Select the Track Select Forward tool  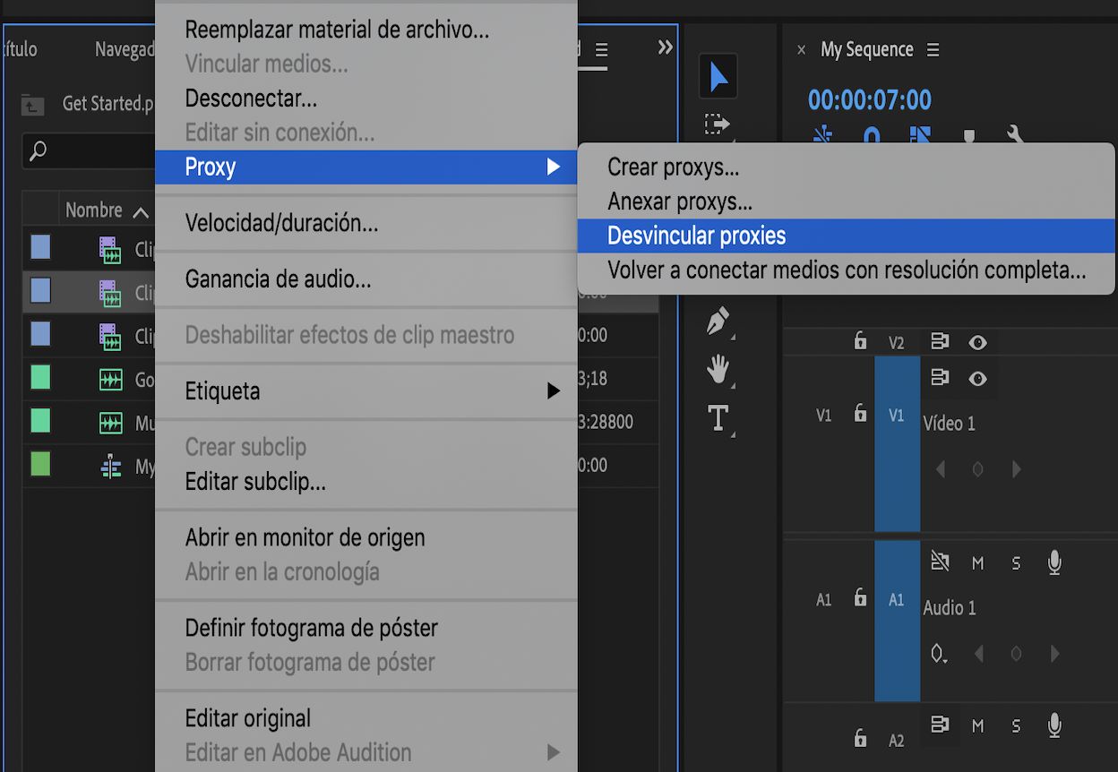click(x=718, y=124)
